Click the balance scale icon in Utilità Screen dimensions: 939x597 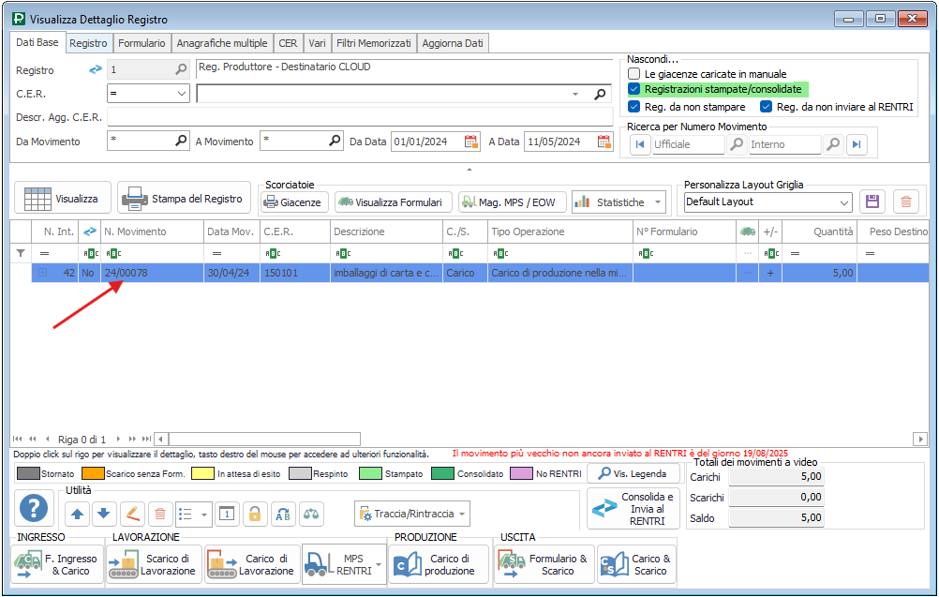pyautogui.click(x=310, y=514)
